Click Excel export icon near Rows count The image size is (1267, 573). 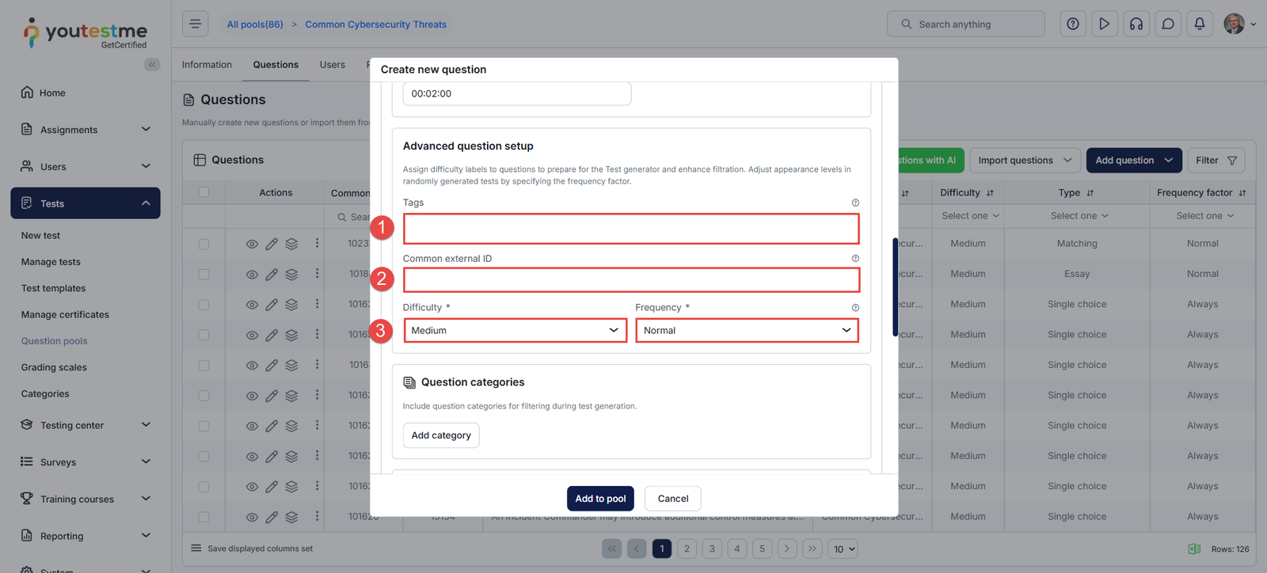click(x=1194, y=549)
